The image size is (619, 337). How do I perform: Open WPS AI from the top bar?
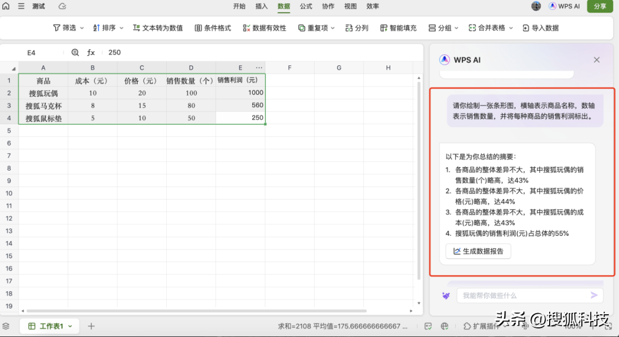(565, 6)
